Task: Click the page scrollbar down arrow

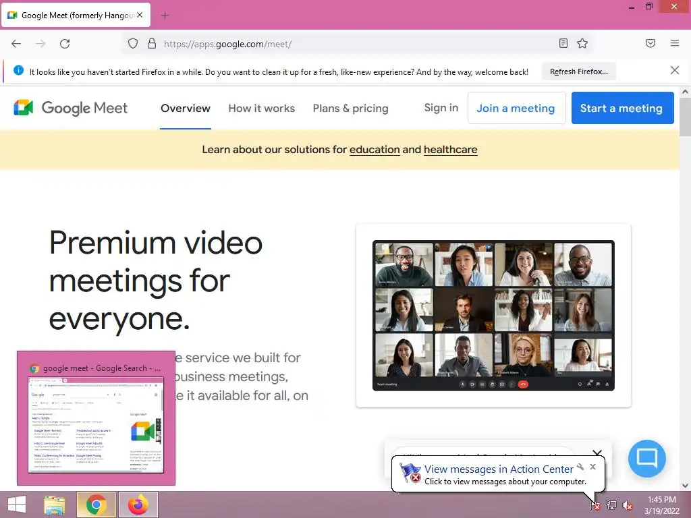Action: pos(685,486)
